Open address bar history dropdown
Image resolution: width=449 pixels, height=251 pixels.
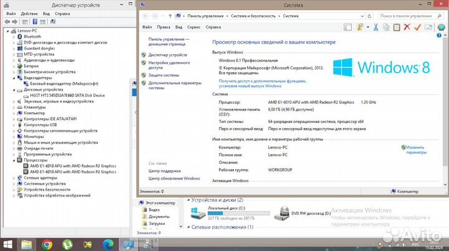[362, 16]
